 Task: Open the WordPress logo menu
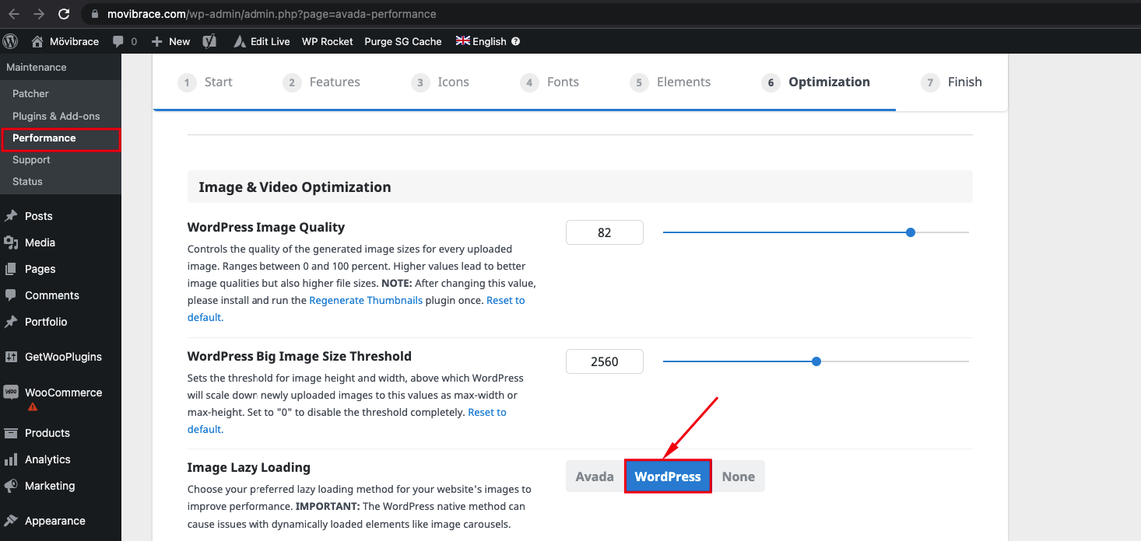[11, 41]
